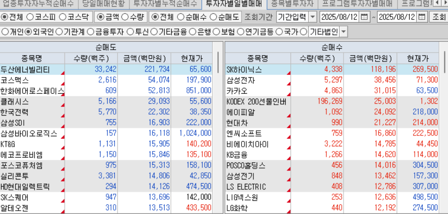Use the 순매수 table vertical scrollbar
This screenshot has width=448, height=214.
(x=445, y=62)
